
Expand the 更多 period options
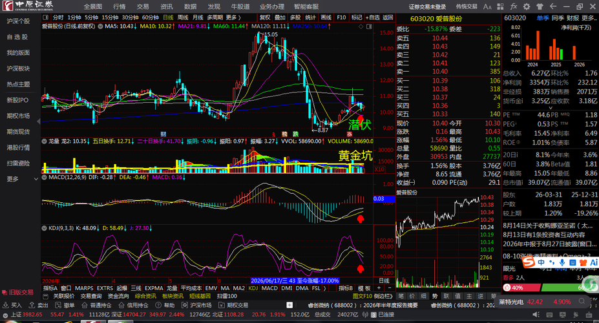233,17
